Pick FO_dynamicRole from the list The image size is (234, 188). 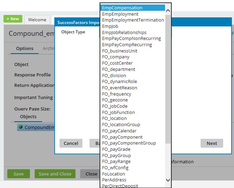(x=133, y=81)
